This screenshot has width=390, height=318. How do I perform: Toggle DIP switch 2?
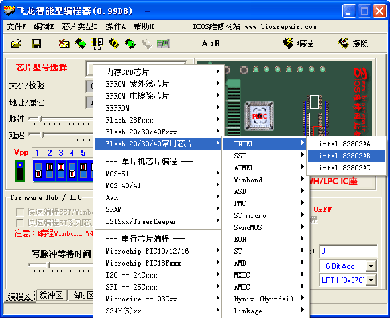[50, 170]
